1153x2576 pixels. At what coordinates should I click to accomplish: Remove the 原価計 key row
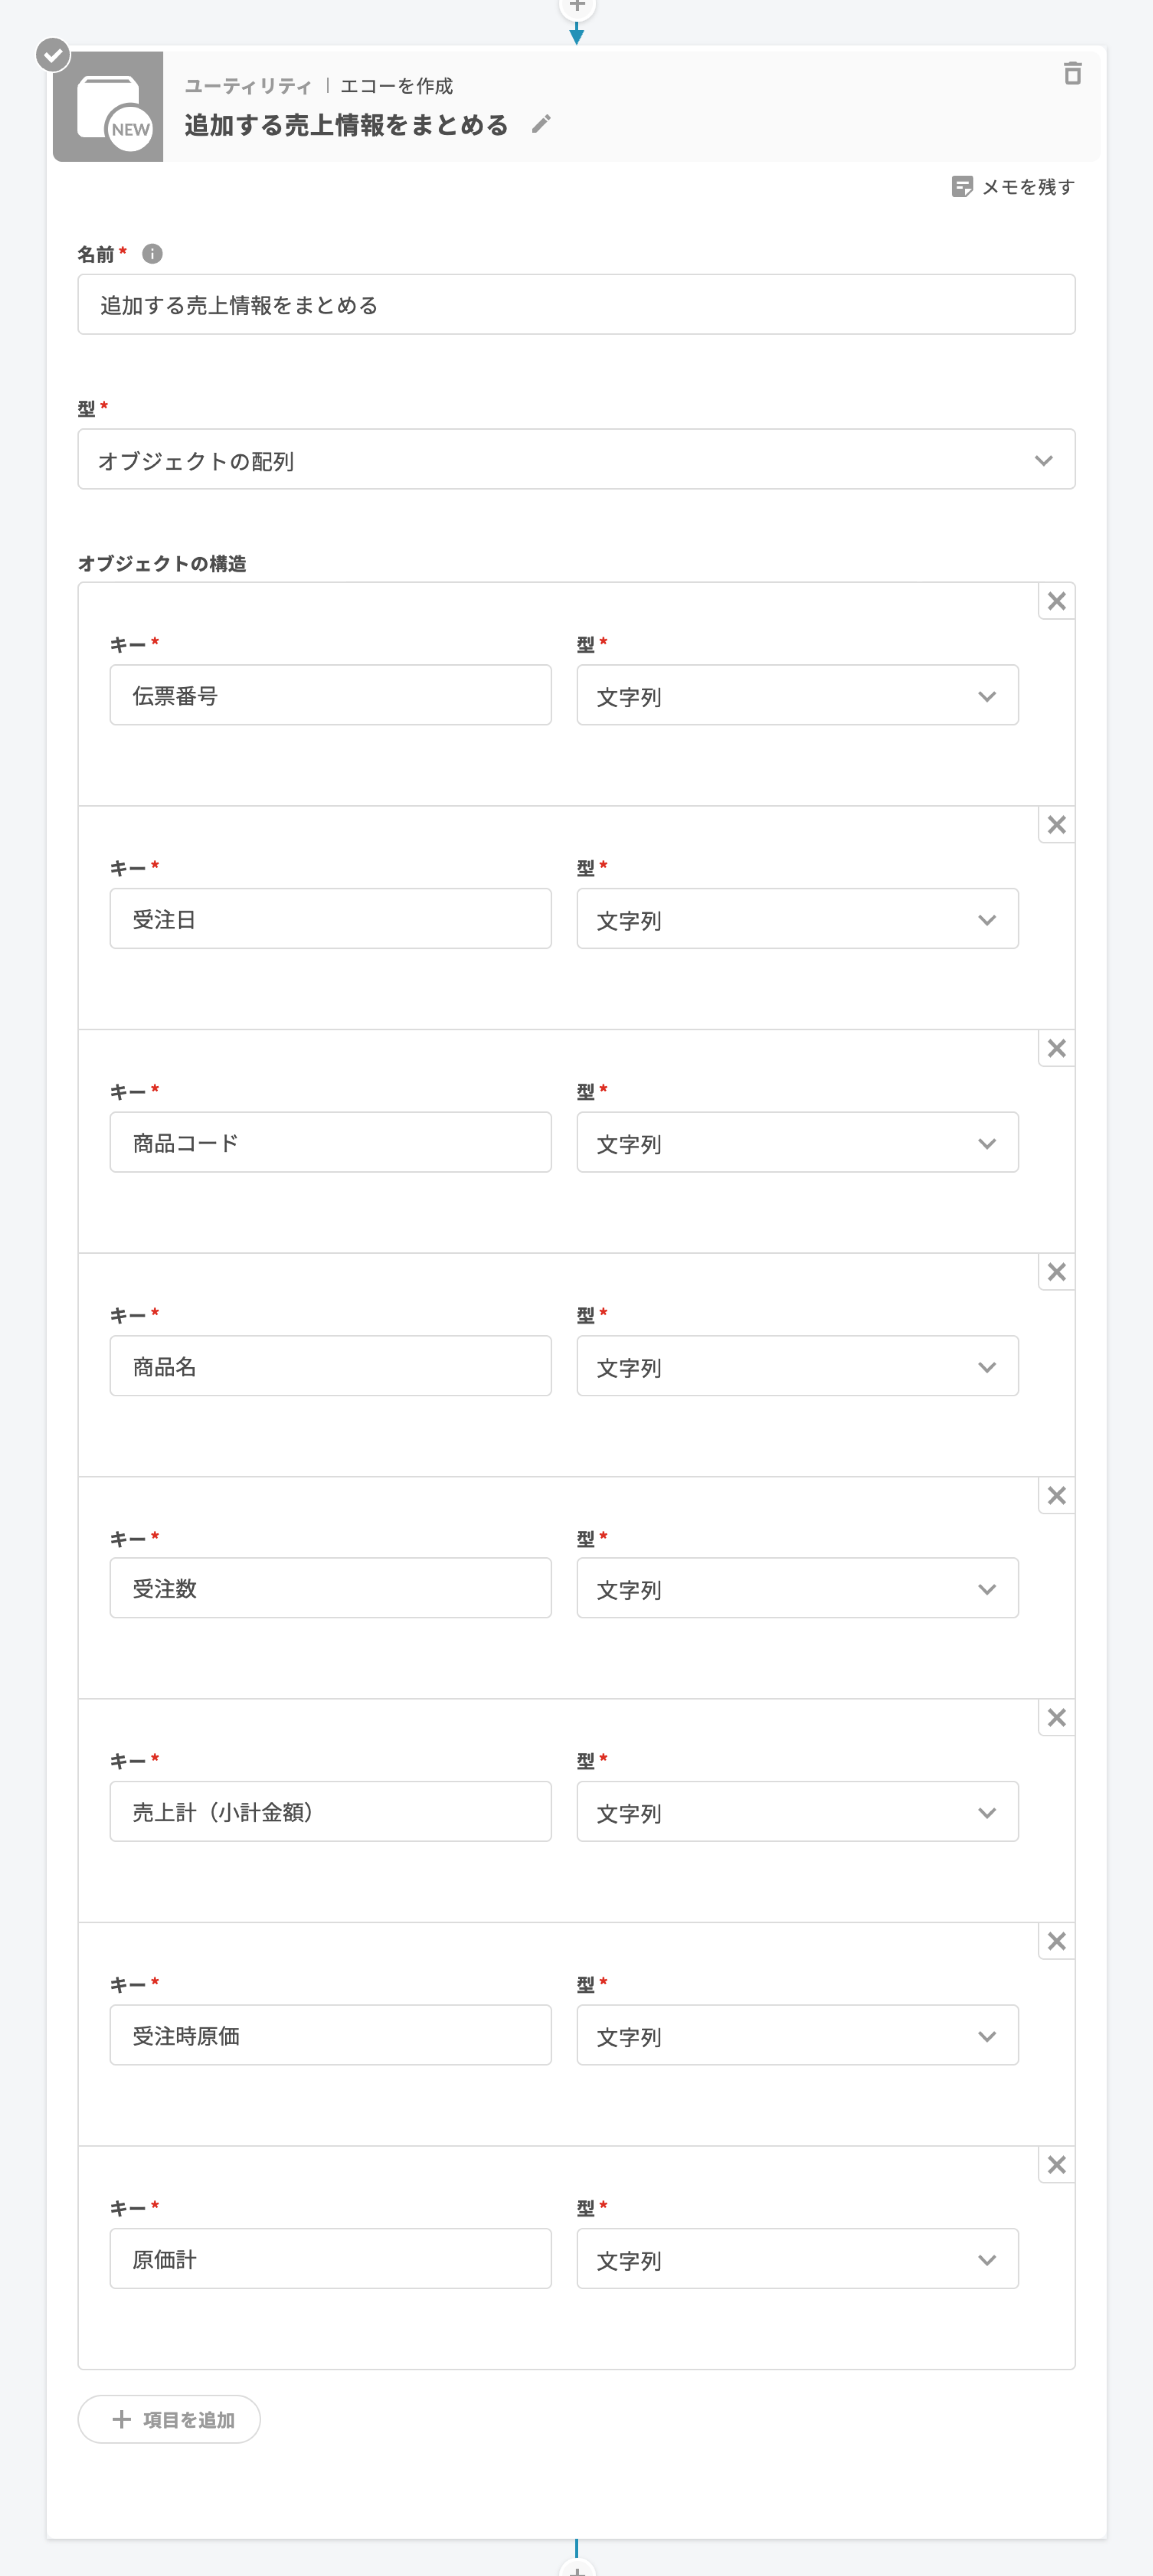[x=1056, y=2165]
